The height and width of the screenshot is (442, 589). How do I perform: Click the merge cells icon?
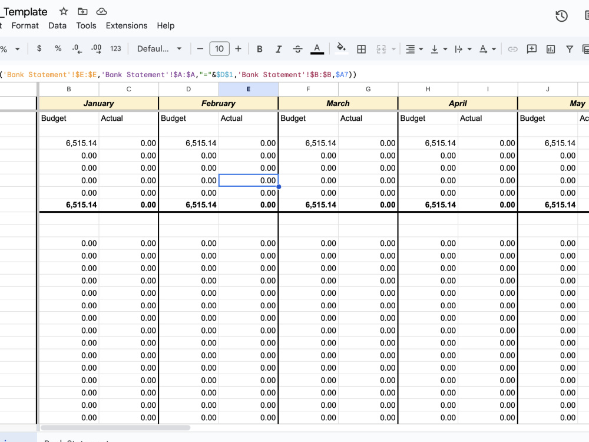click(381, 49)
